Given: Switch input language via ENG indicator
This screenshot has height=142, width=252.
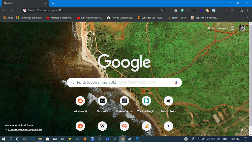Looking at the screenshot, I should click(225, 139).
